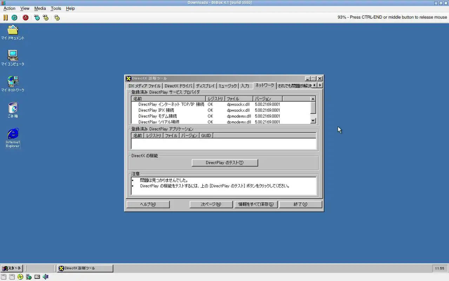This screenshot has width=449, height=281.
Task: Click provider レジストリ column header
Action: [215, 99]
